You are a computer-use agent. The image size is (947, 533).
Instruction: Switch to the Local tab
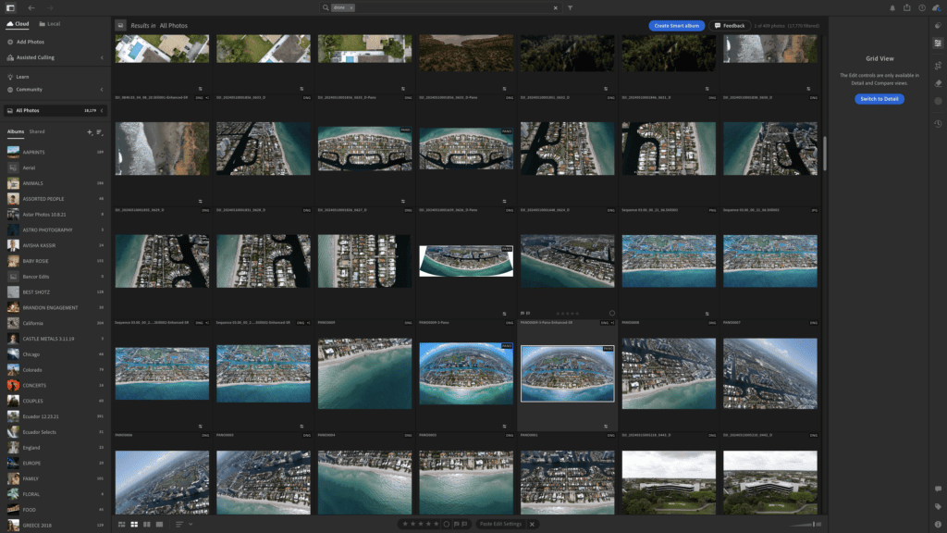point(50,23)
